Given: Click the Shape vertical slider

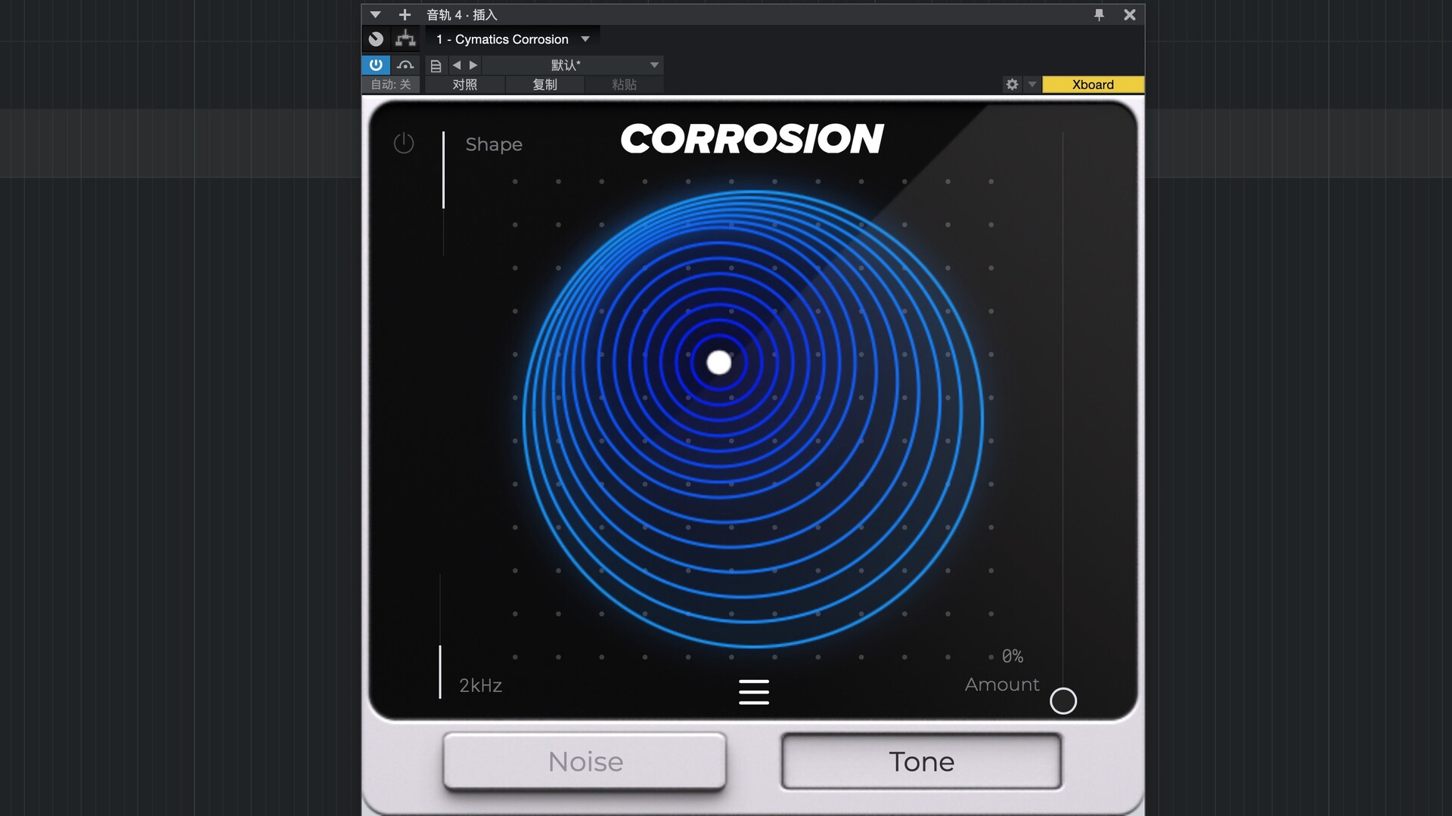Looking at the screenshot, I should click(x=443, y=193).
